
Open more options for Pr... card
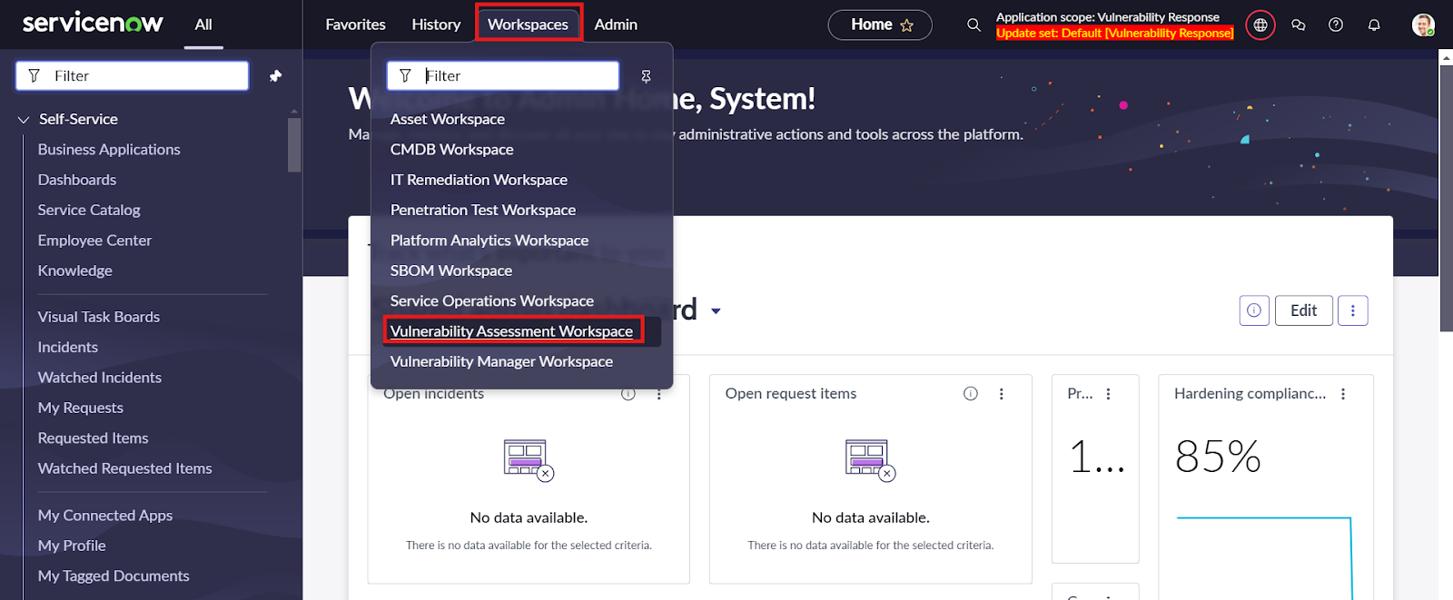pos(1108,394)
